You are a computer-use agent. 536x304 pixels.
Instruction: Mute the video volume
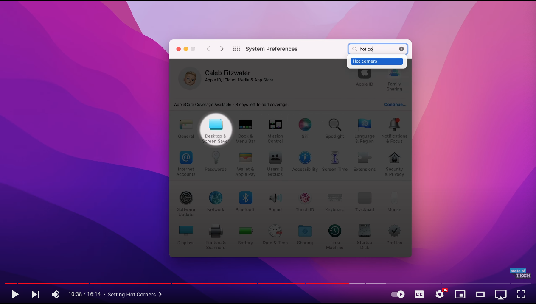[x=56, y=294]
